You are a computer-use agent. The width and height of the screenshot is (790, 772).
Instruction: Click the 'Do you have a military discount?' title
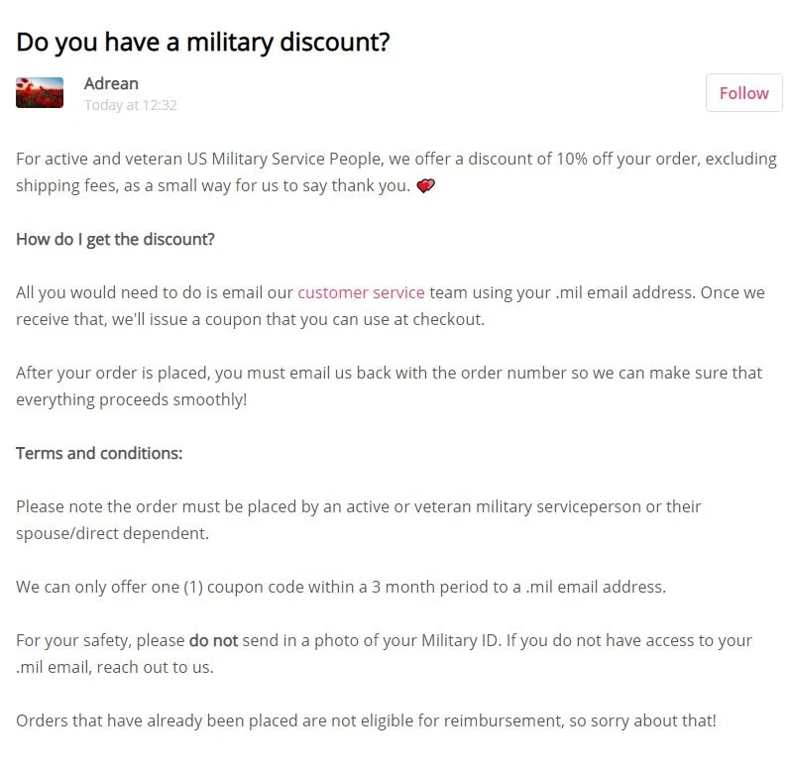(x=202, y=42)
